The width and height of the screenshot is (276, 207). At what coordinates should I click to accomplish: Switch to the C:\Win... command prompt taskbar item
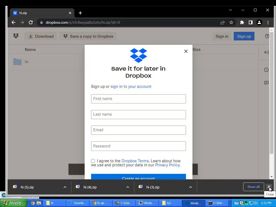tap(217, 203)
